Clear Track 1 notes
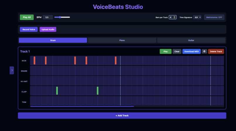 click(177, 51)
